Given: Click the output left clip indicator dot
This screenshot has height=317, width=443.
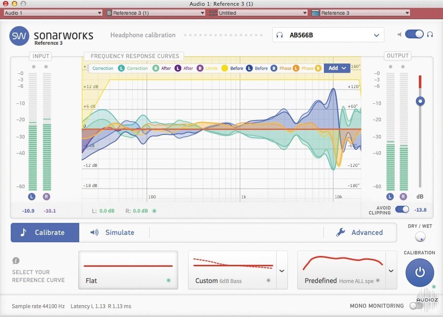Looking at the screenshot, I should pyautogui.click(x=390, y=66).
